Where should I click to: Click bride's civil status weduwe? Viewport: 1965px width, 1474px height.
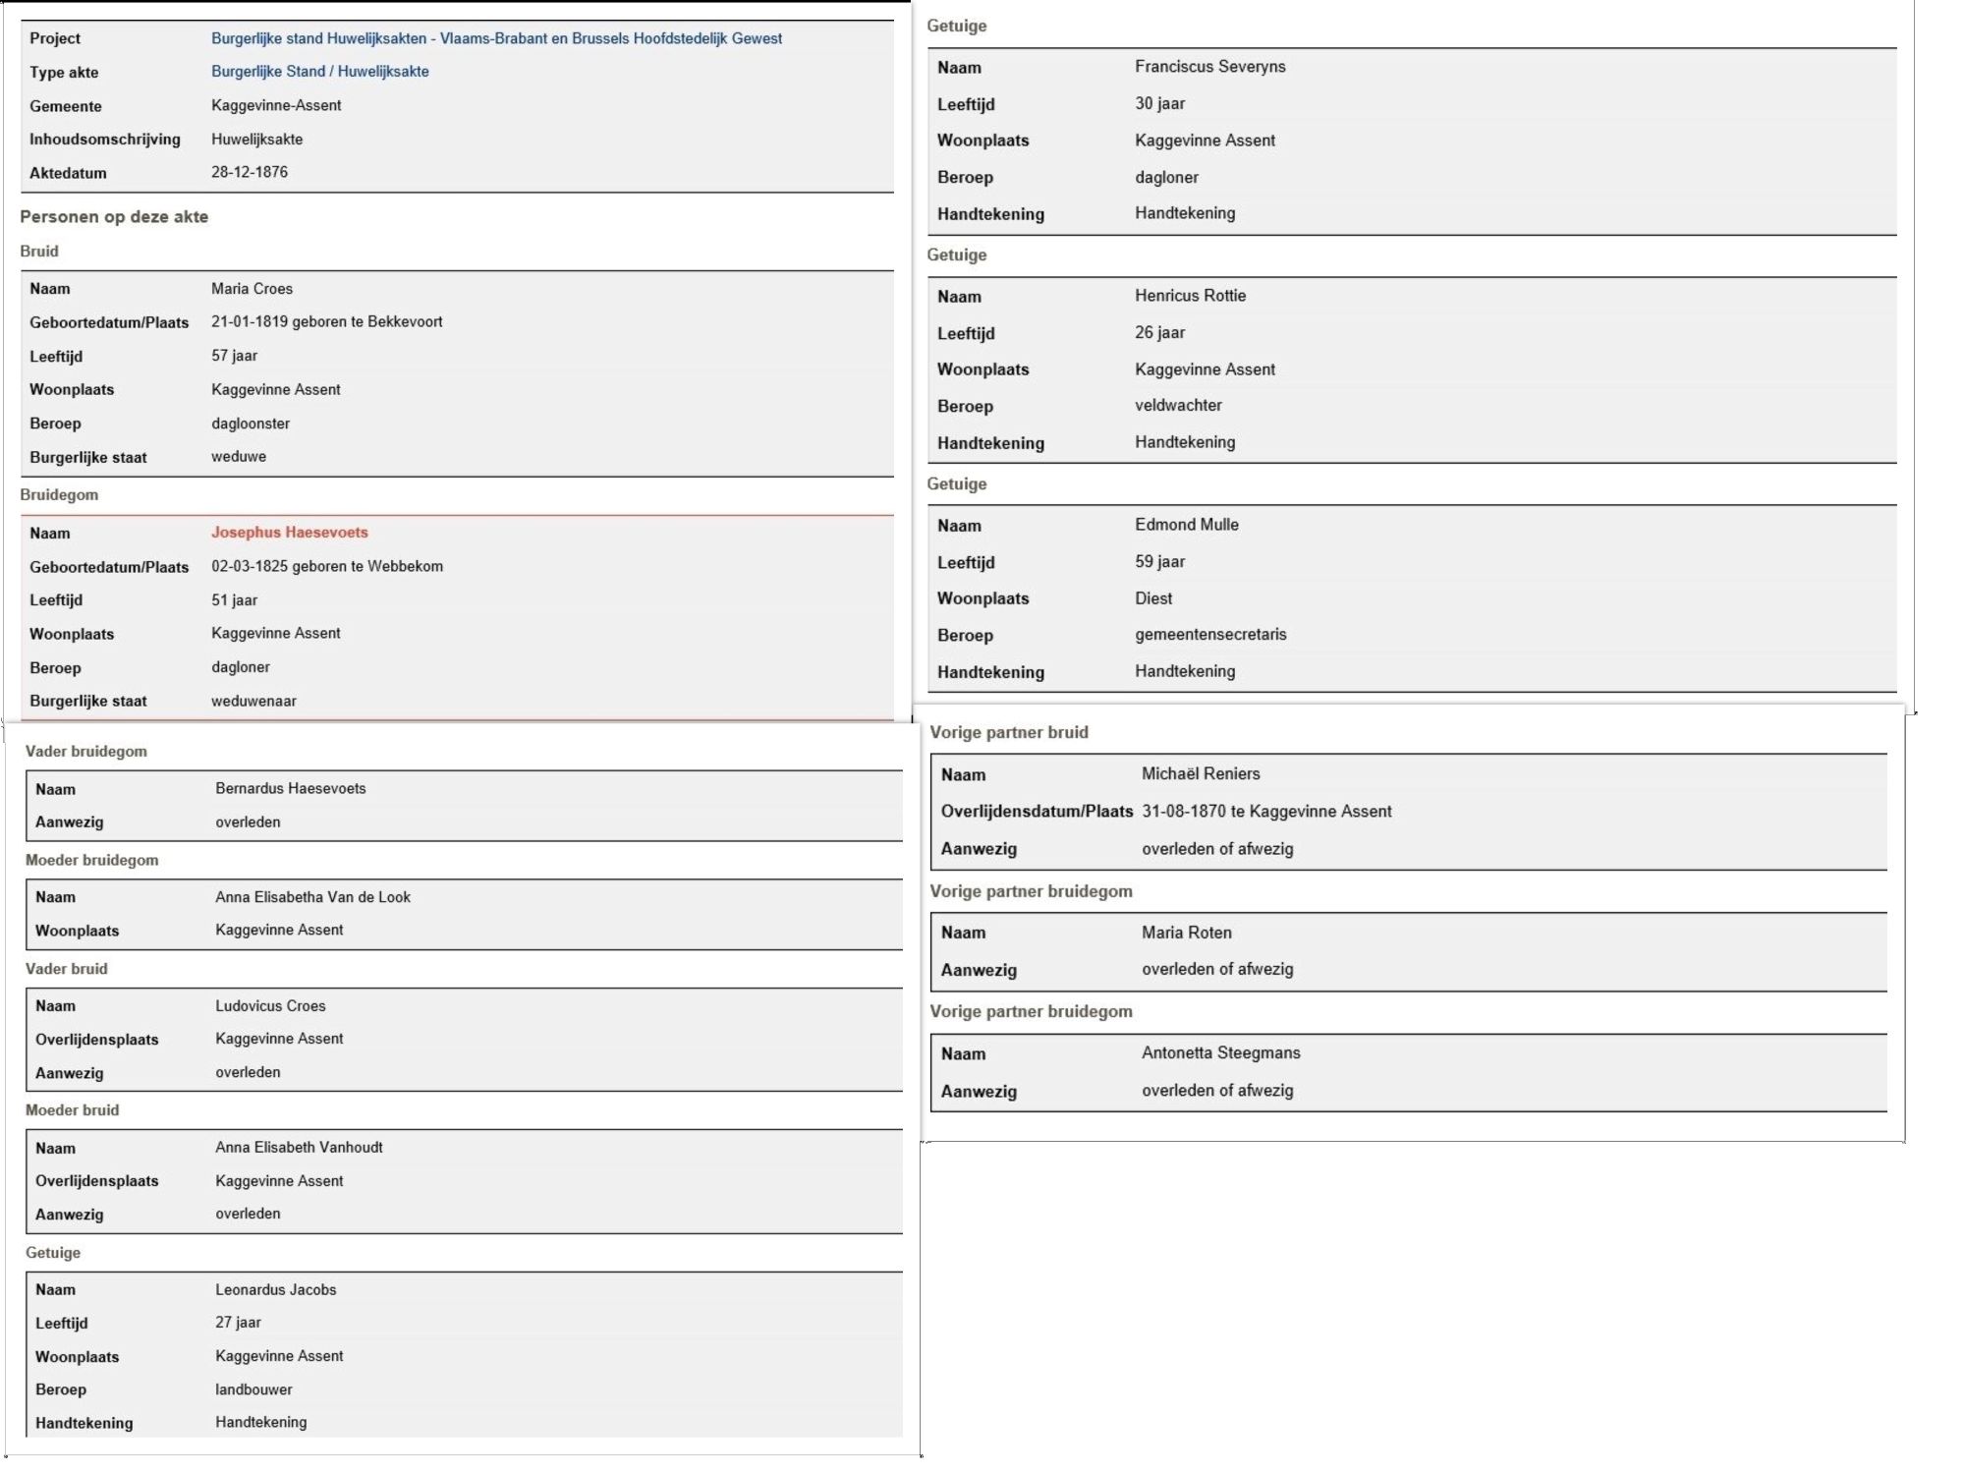click(x=239, y=457)
